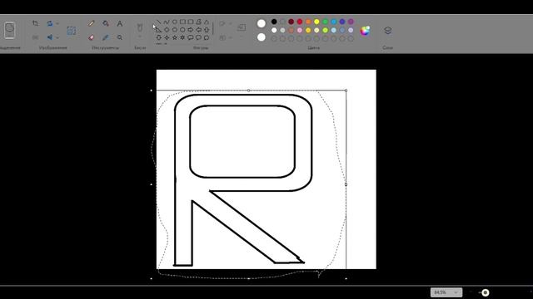Screen dimensions: 533x299
Task: Pick the lime color swatch
Action: click(x=325, y=30)
